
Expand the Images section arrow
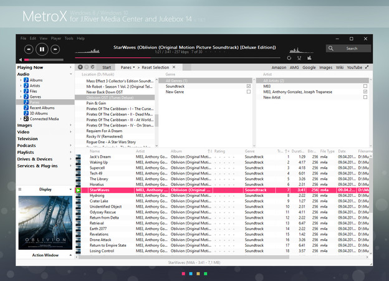pyautogui.click(x=70, y=125)
